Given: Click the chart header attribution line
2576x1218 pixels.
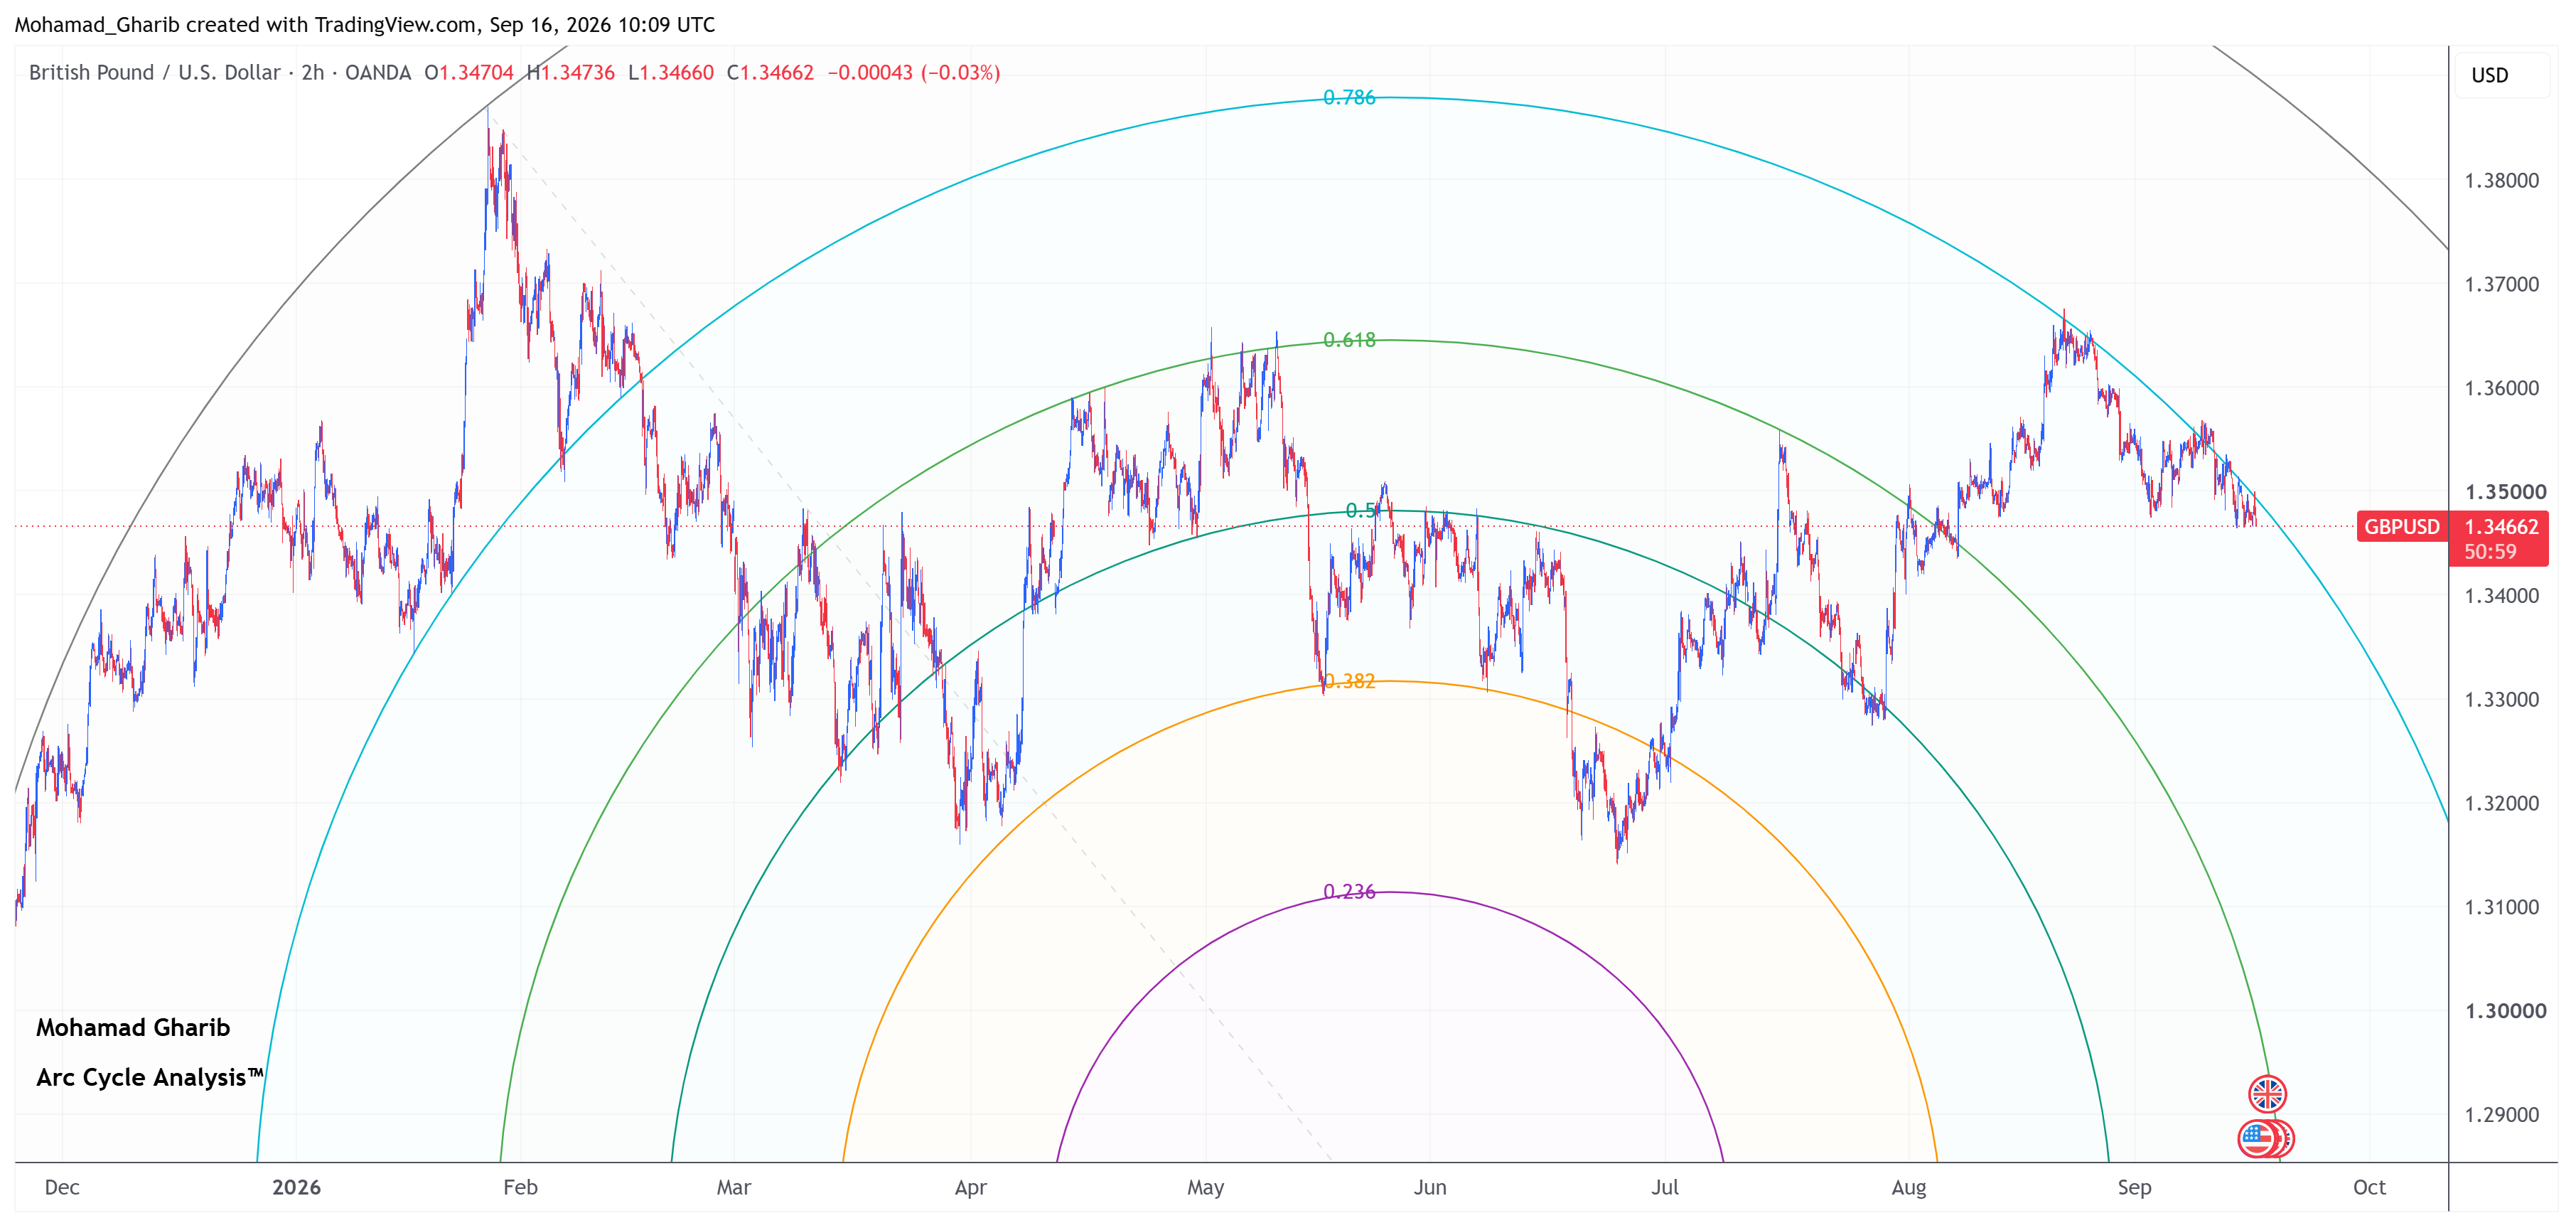Looking at the screenshot, I should (x=365, y=24).
